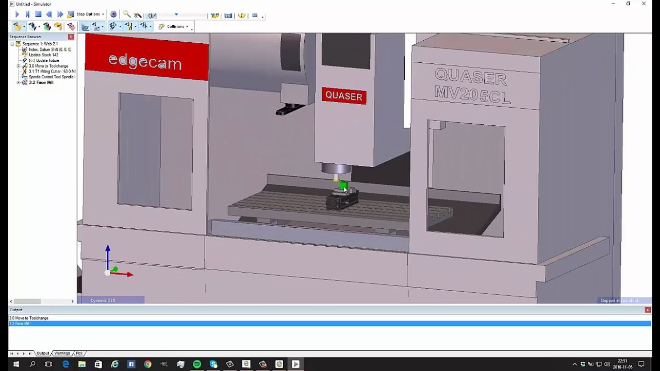The image size is (660, 371).
Task: Open the Windows notification center
Action: pos(641,364)
